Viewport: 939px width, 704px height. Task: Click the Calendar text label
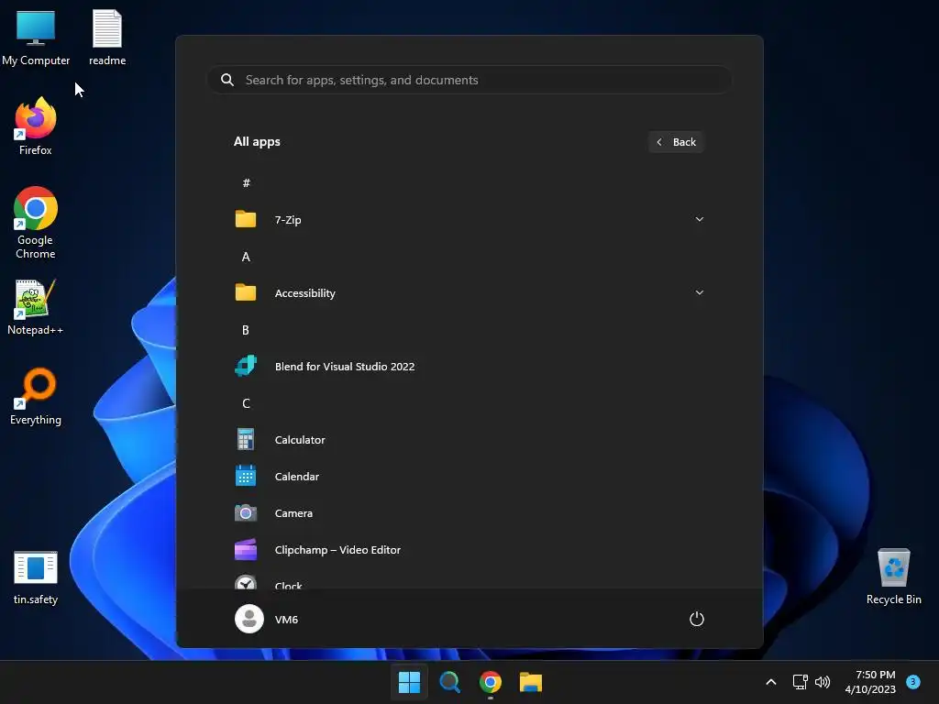coord(296,477)
